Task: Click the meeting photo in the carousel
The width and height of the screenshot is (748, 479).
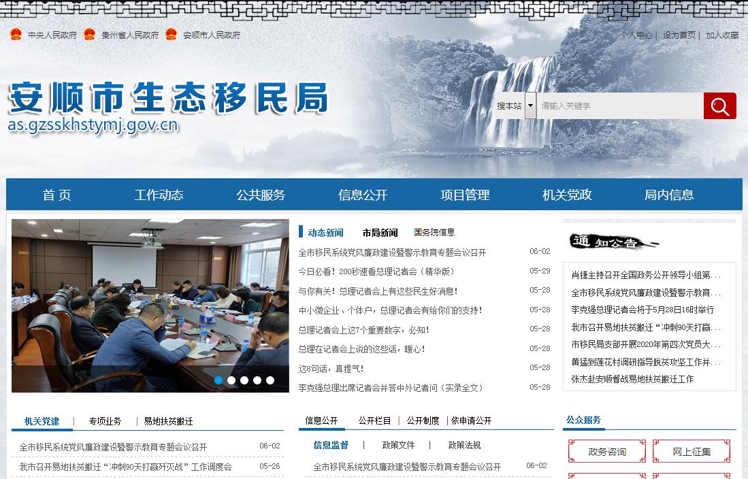Action: point(150,299)
